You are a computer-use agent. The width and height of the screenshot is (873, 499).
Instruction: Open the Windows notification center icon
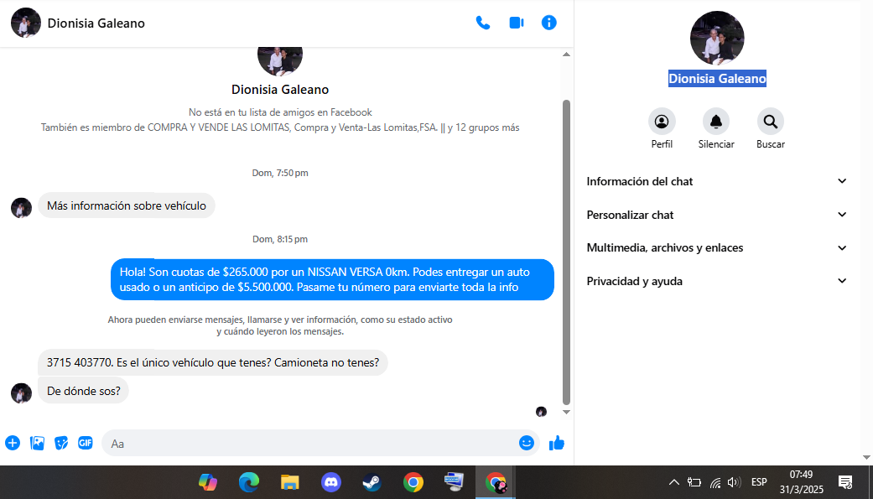[x=845, y=482]
